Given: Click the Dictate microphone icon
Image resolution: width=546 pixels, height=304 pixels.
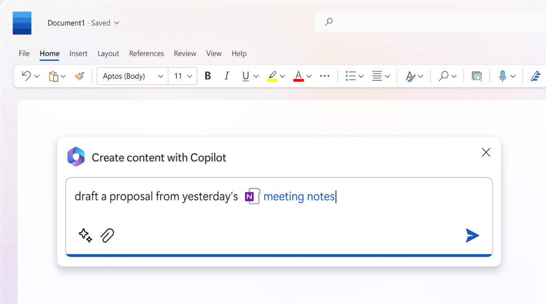Looking at the screenshot, I should tap(502, 76).
